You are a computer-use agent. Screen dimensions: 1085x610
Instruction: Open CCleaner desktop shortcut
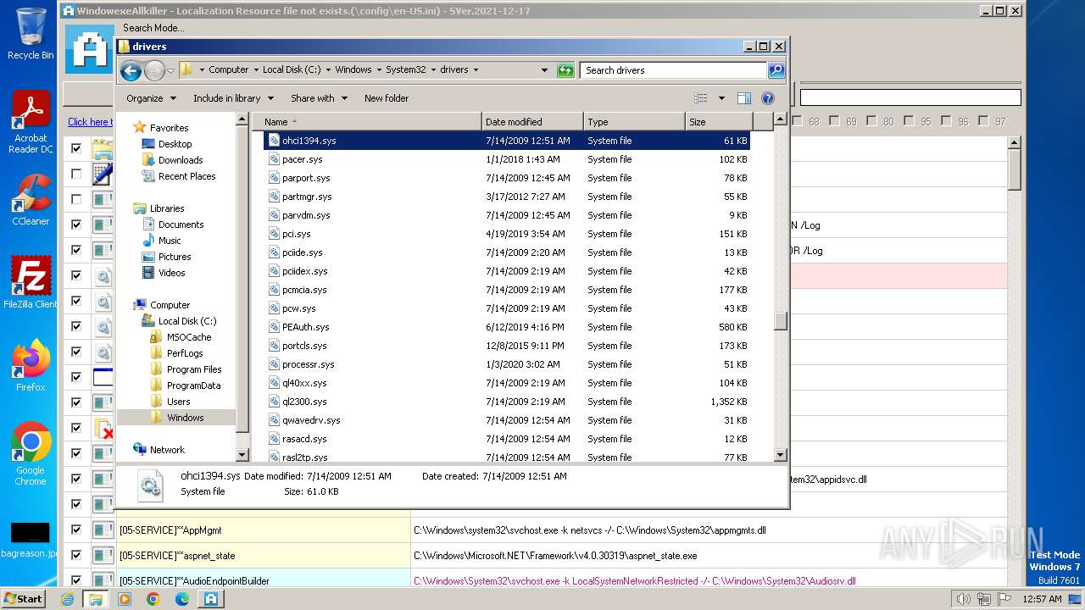(31, 200)
